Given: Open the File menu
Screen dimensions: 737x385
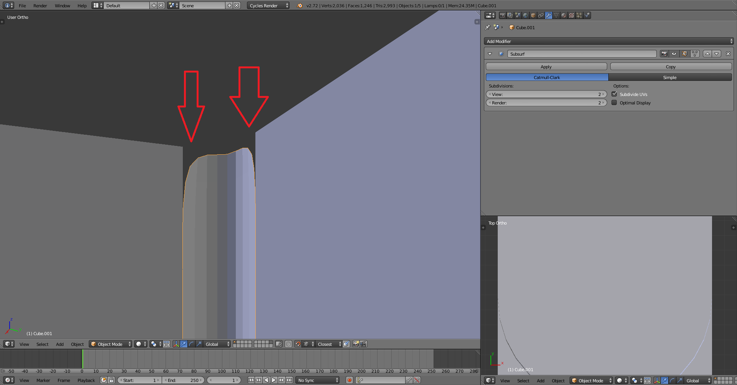Looking at the screenshot, I should tap(22, 6).
